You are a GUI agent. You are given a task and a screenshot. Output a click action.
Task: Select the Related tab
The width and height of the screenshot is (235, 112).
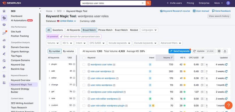click(134, 30)
